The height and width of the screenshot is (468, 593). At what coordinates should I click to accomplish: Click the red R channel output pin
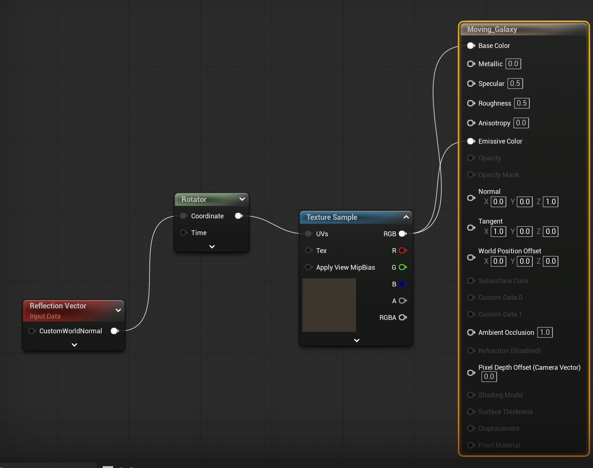tap(403, 251)
